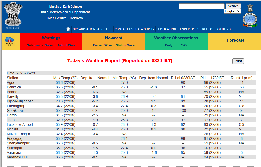Click the Search button
Viewport: 261px width, 167px height.
[233, 6]
